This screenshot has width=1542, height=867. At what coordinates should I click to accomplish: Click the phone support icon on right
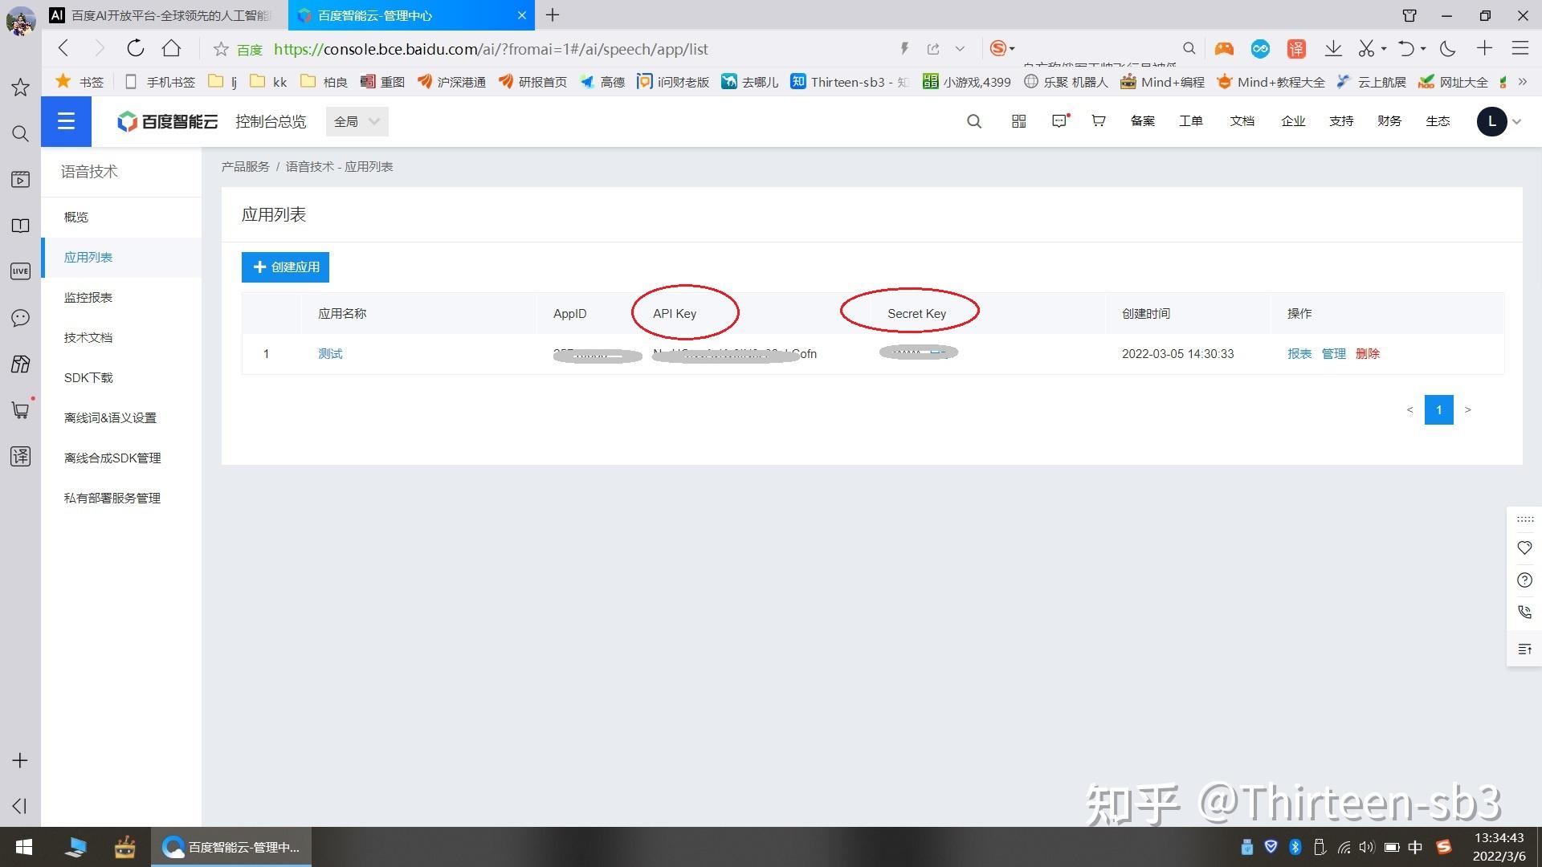tap(1524, 613)
